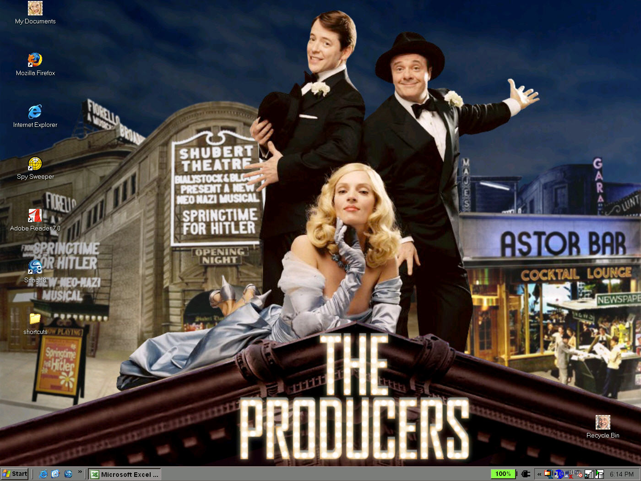The width and height of the screenshot is (641, 481).
Task: Expand hidden Quick Launch items chevron
Action: point(80,472)
